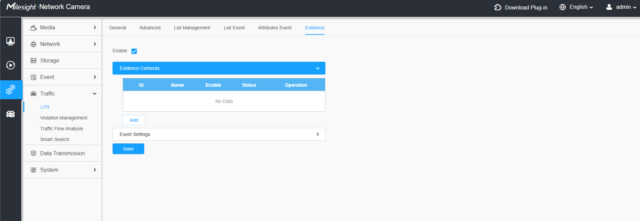This screenshot has height=221, width=640.
Task: Open the live view monitor icon
Action: [x=10, y=41]
